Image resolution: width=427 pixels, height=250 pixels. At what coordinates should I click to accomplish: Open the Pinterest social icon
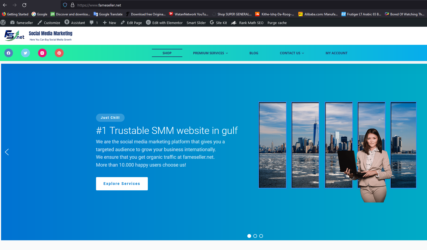59,53
